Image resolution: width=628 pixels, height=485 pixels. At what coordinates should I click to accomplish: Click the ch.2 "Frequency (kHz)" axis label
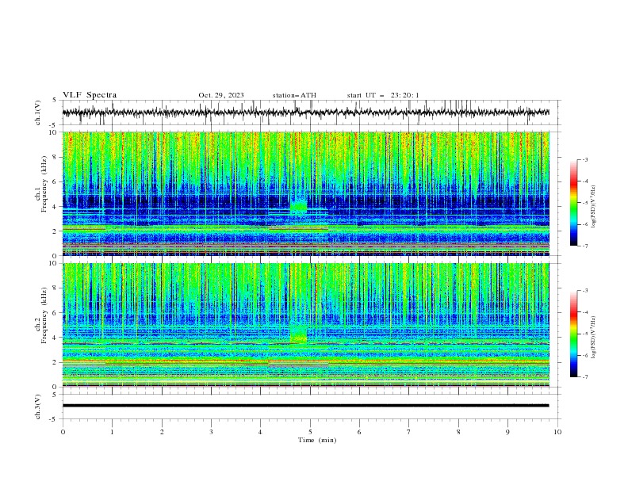(x=44, y=315)
